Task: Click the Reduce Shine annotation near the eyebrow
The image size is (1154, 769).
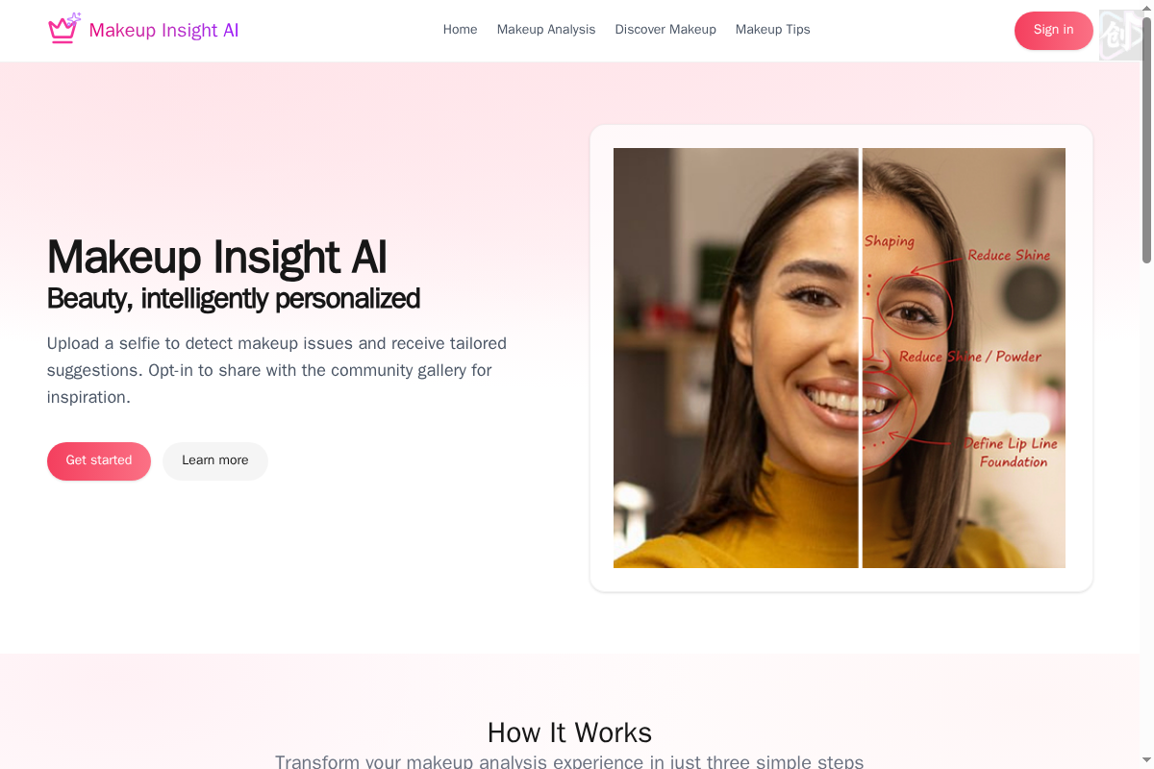Action: tap(1009, 256)
